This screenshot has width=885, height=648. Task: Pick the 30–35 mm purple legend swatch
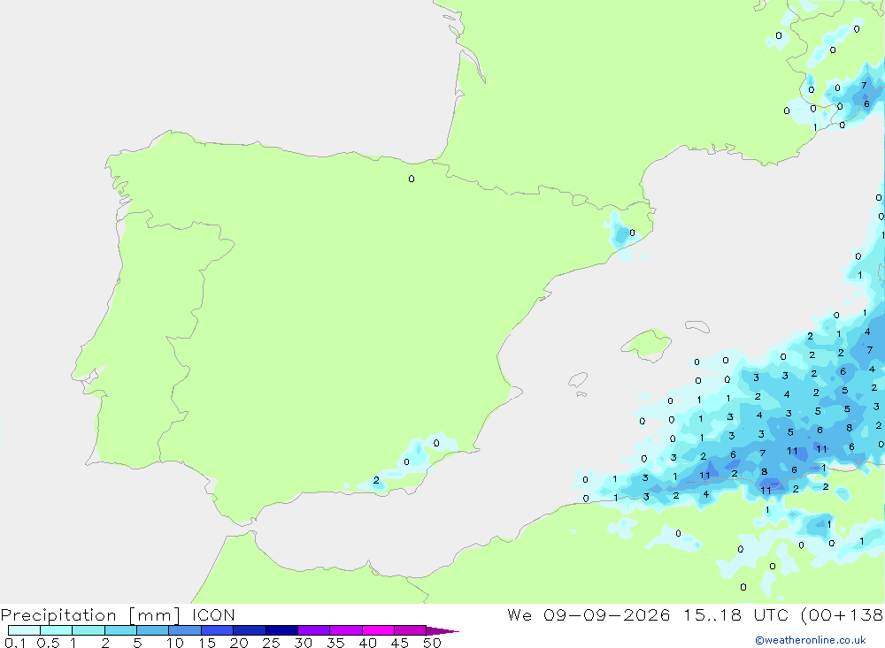[x=314, y=630]
